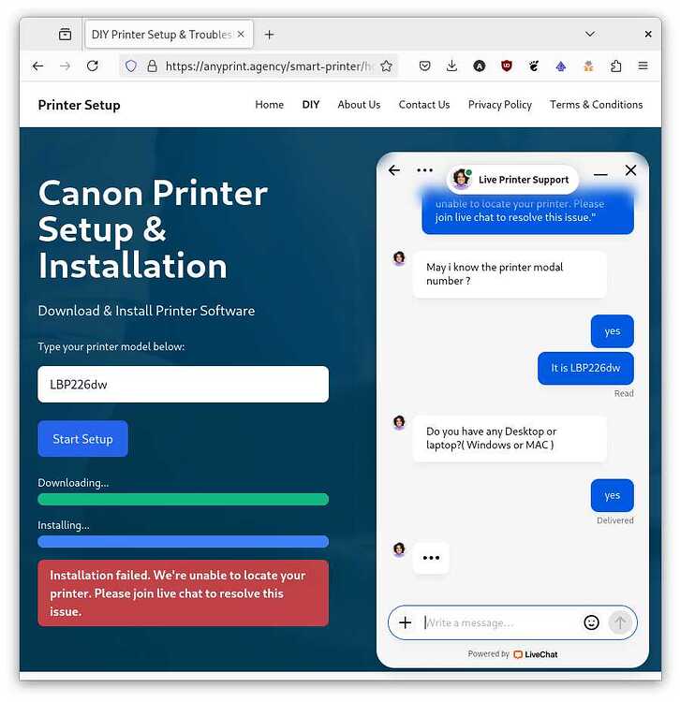Viewport: 680px width, 702px height.
Task: Open the DIY nav item
Action: (x=311, y=105)
